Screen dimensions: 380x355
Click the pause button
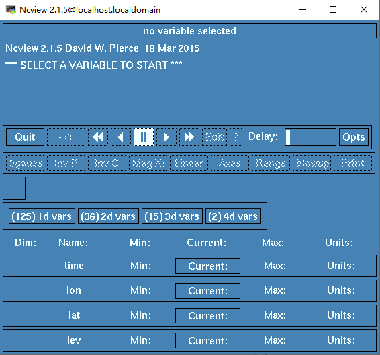coord(144,137)
